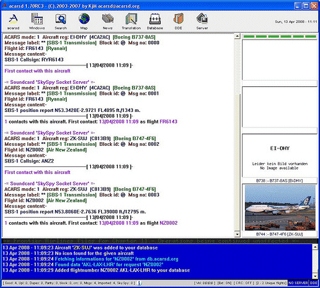320x288 pixels.
Task: Click 'Added flightnumber NZ0002' log line
Action: coord(96,270)
